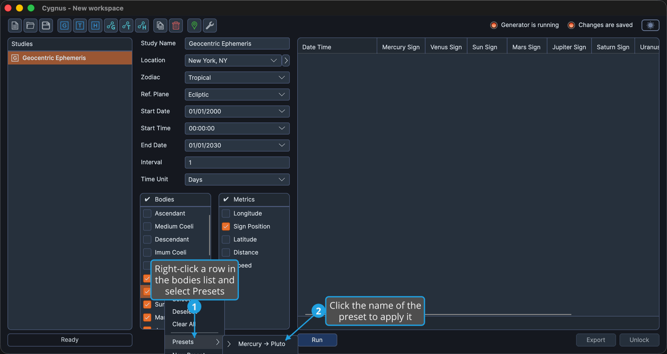Click the checkmark in Bodies header
Viewport: 667px width, 354px height.
coord(147,199)
